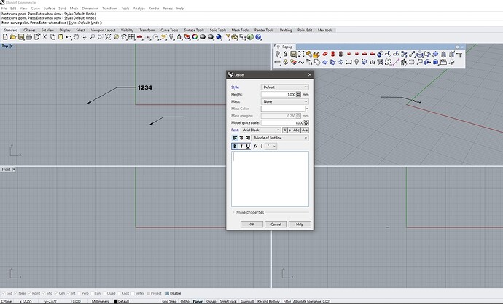The width and height of the screenshot is (503, 304).
Task: Click the Mask Color swatch field
Action: pos(283,109)
